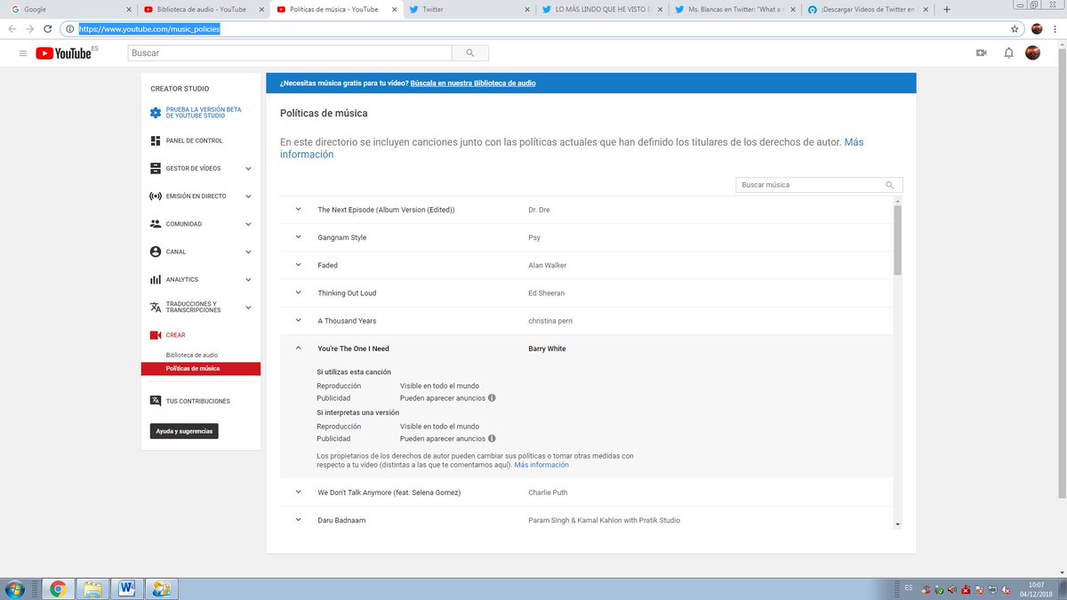Expand the Faded song row
Image resolution: width=1067 pixels, height=600 pixels.
coord(298,265)
